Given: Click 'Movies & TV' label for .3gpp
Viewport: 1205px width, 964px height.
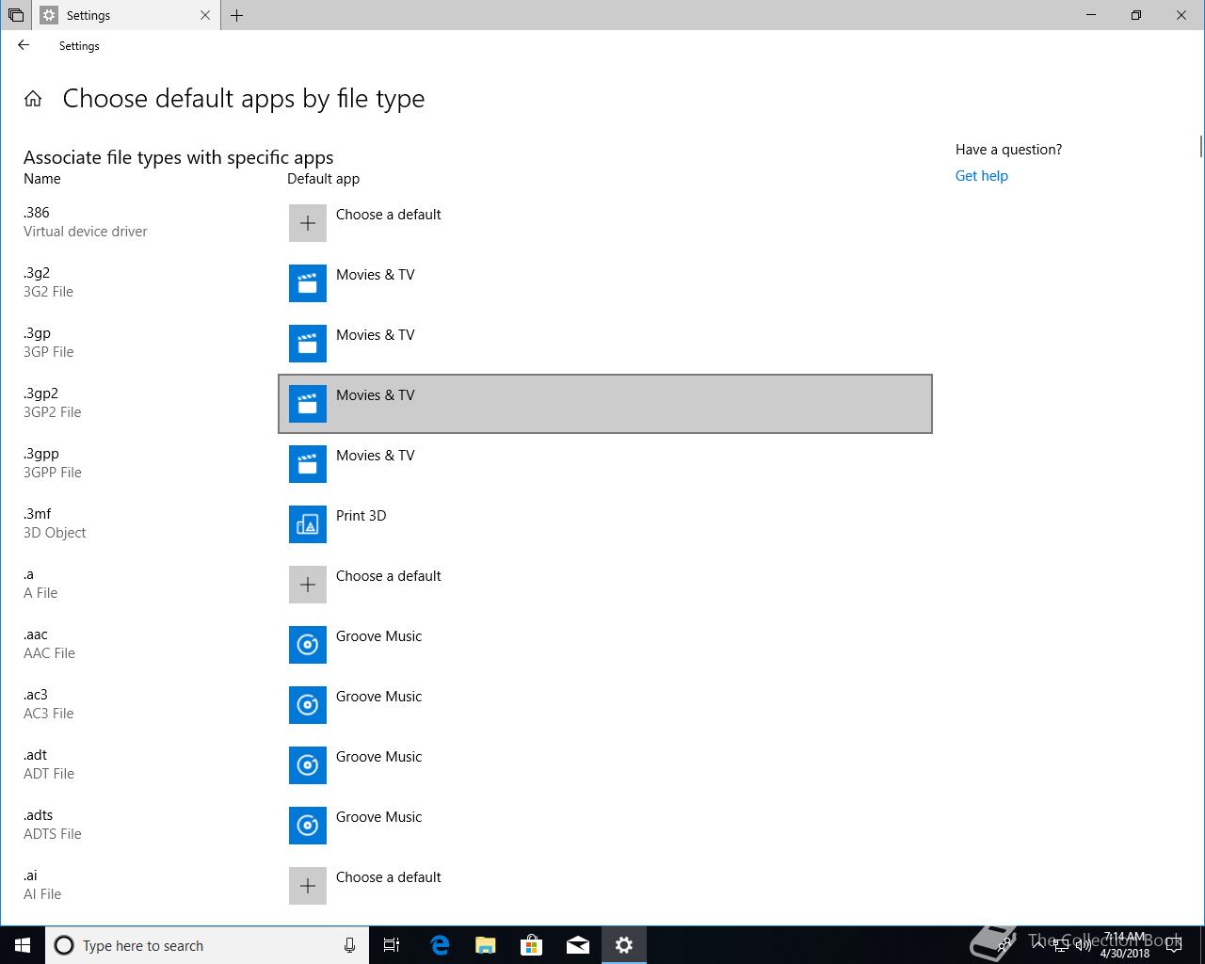Looking at the screenshot, I should [376, 456].
